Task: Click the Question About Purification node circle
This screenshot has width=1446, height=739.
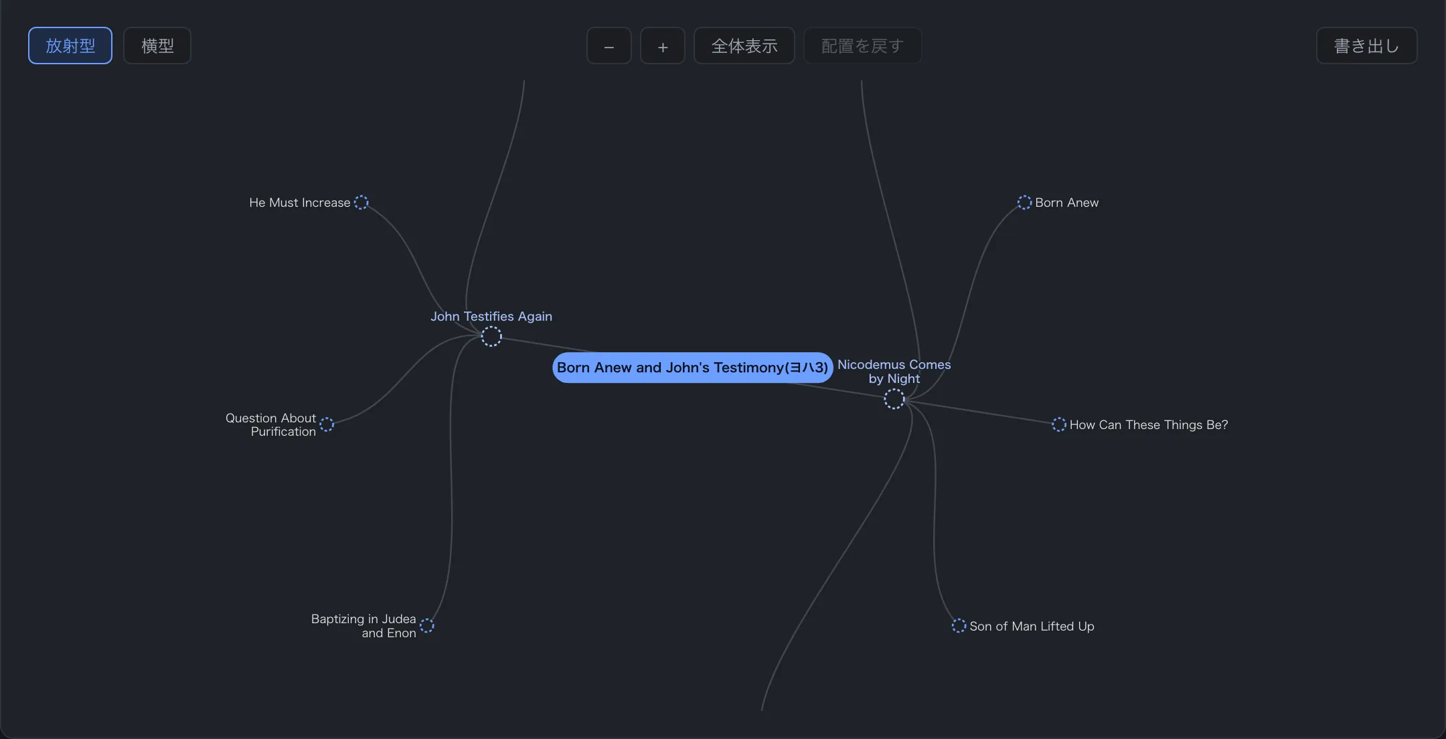Action: pyautogui.click(x=327, y=424)
